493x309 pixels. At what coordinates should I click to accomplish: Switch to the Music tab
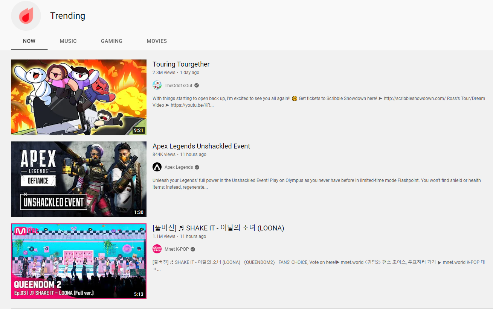click(68, 41)
